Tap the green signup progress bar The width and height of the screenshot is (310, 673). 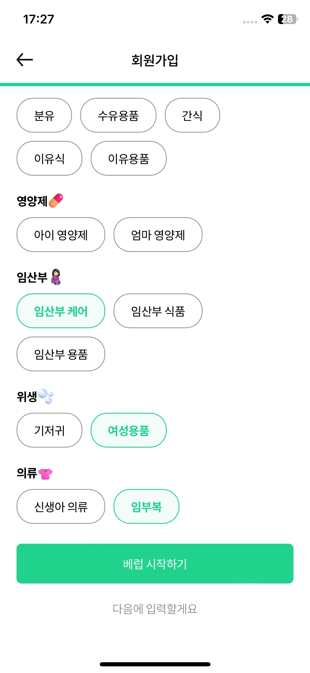coord(155,85)
